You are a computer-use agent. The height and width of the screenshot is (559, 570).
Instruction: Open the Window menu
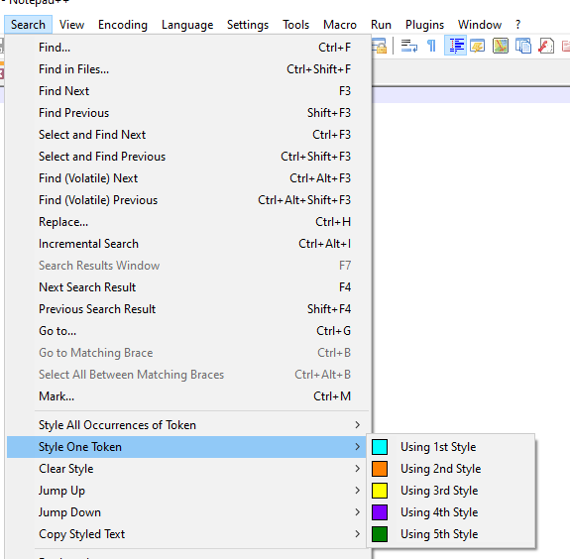(x=480, y=25)
